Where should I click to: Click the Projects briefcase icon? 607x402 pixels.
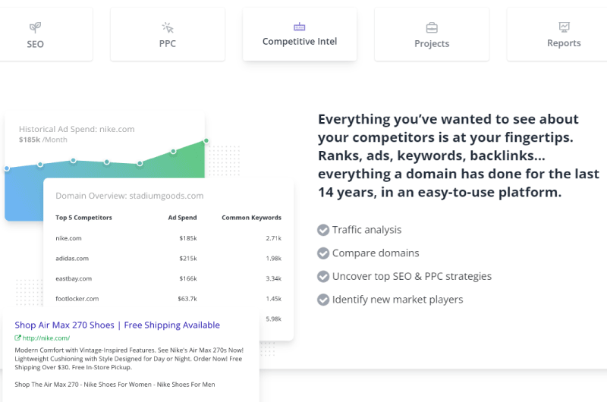click(x=432, y=27)
